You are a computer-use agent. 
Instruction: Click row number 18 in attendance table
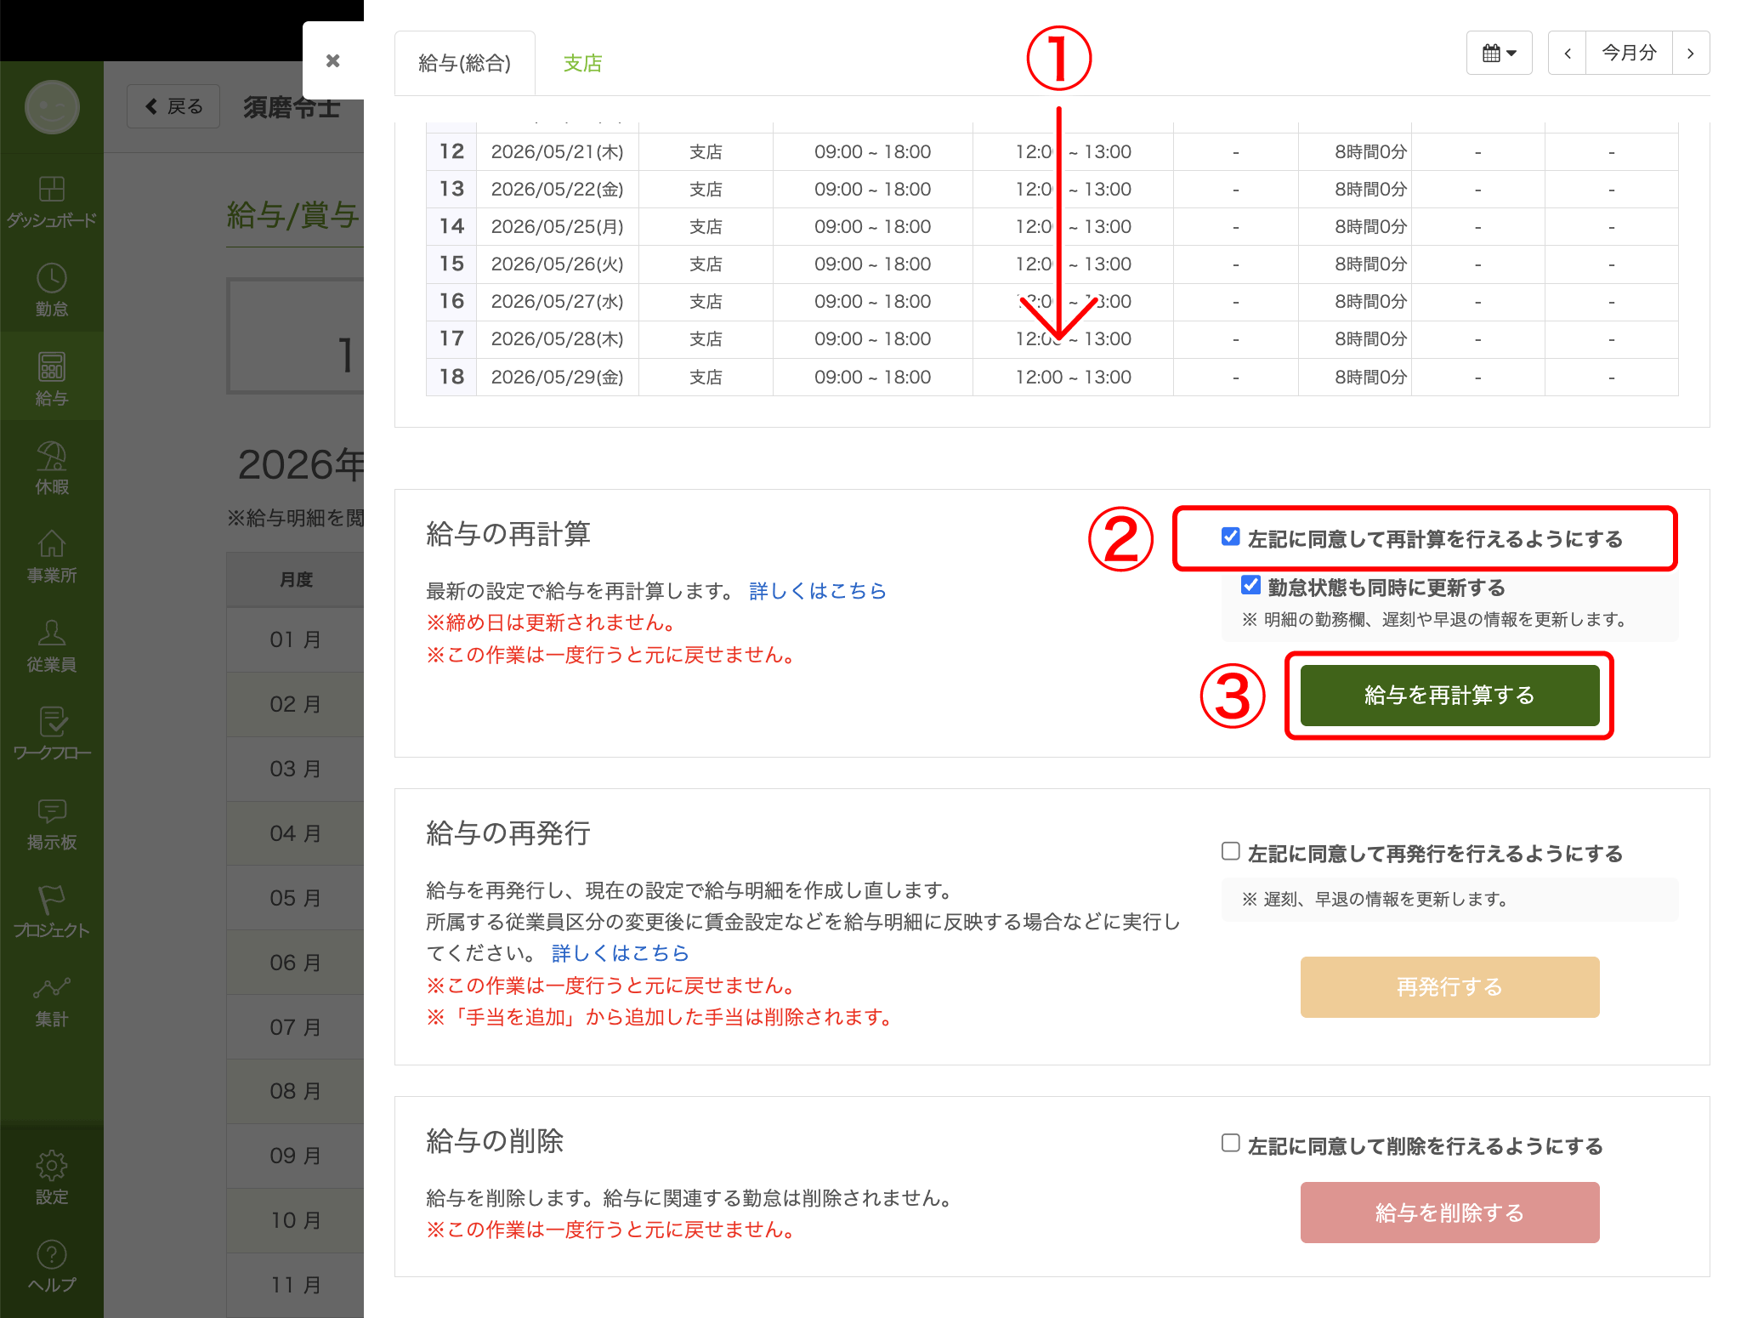[451, 377]
